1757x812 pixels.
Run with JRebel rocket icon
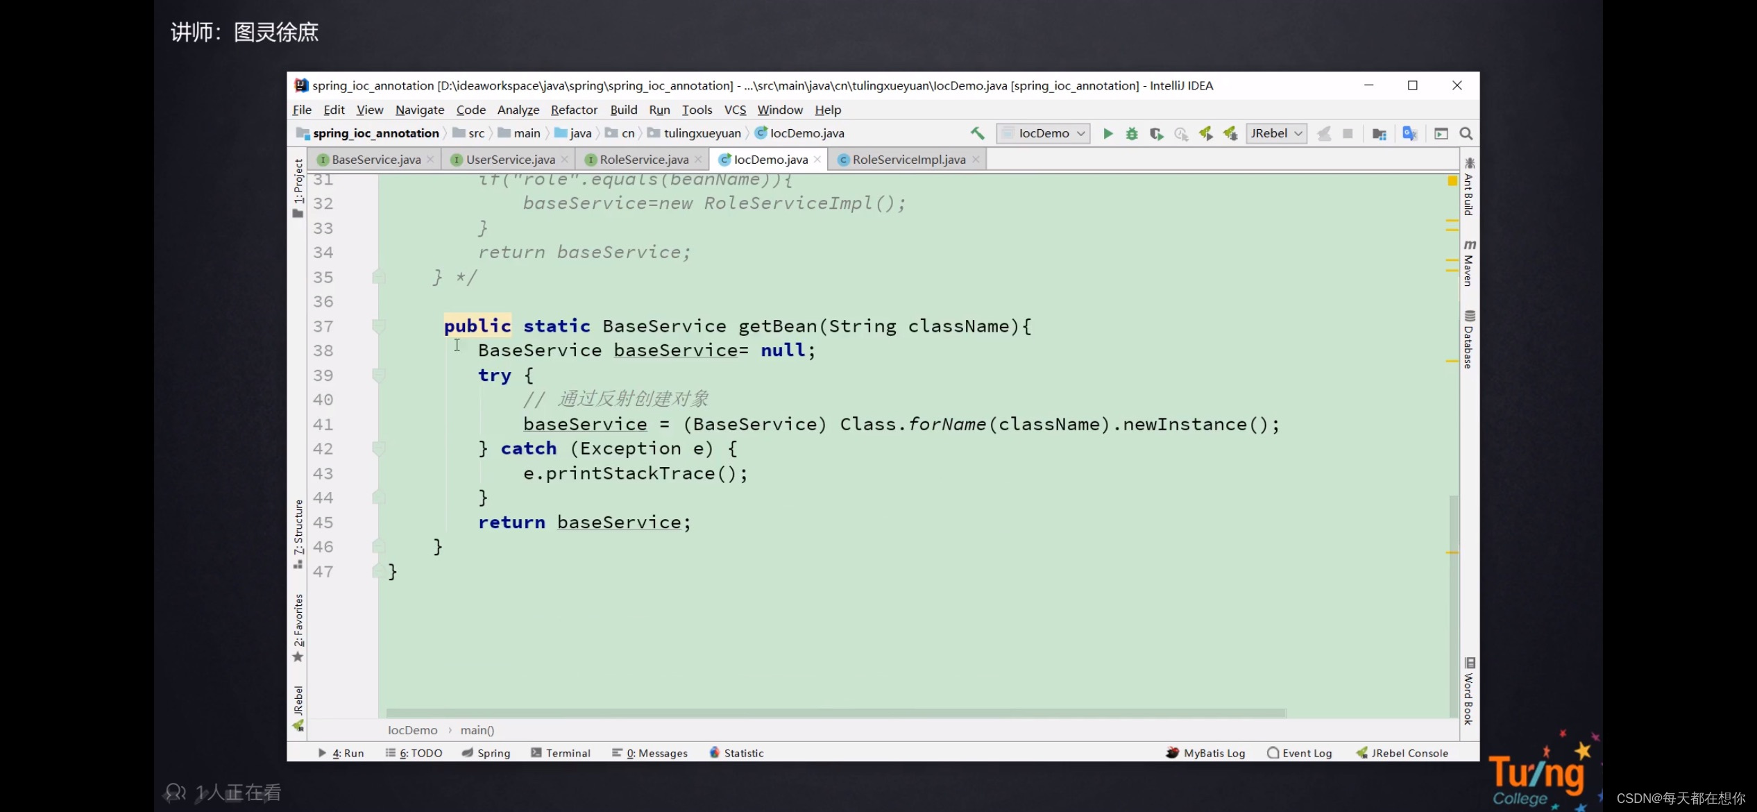click(1206, 133)
